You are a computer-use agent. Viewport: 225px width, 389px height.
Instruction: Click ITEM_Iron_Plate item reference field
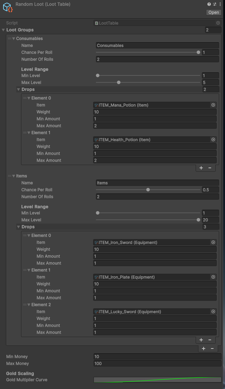152,277
